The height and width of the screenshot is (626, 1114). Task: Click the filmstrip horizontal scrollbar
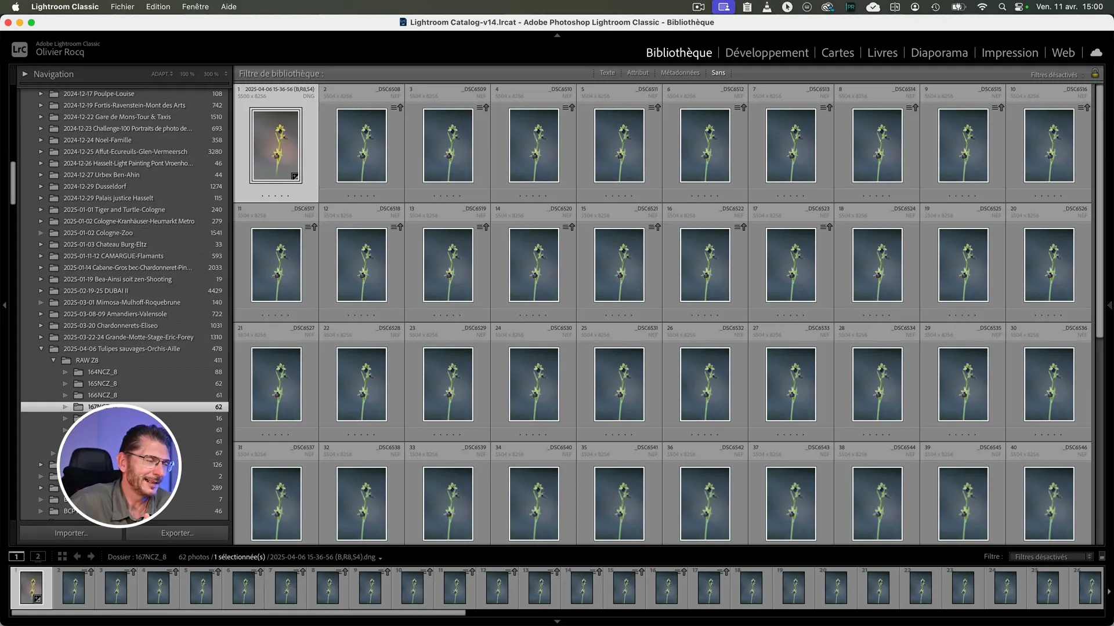coord(238,613)
